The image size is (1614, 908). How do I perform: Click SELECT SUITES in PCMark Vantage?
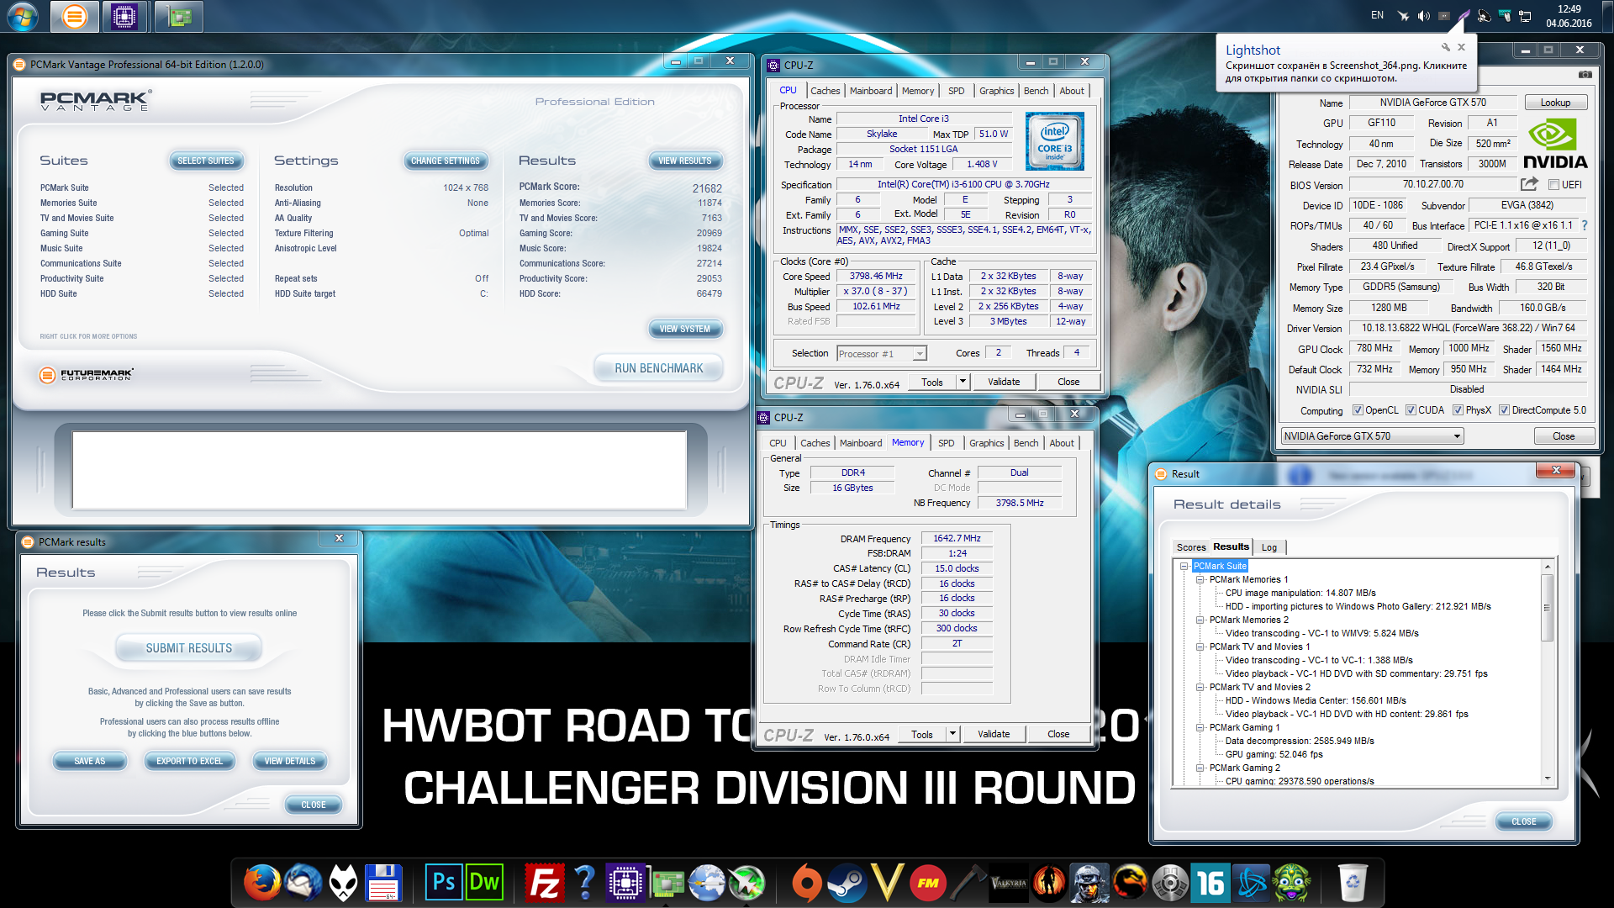pyautogui.click(x=206, y=161)
